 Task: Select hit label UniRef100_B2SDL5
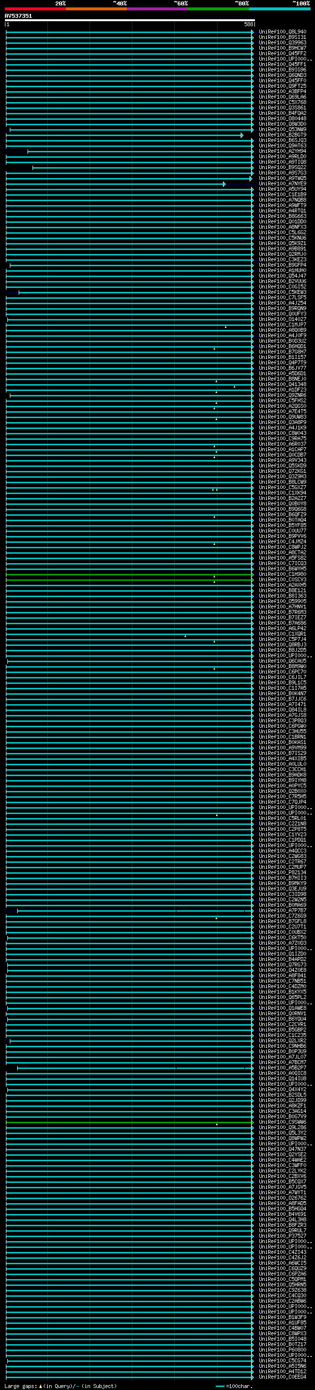point(282,1094)
